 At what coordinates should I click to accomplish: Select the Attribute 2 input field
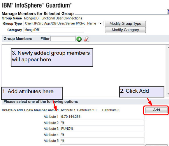click(102, 123)
